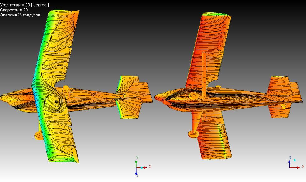Select the vortex swirl center on left wing root
The image size is (306, 182).
56,101
